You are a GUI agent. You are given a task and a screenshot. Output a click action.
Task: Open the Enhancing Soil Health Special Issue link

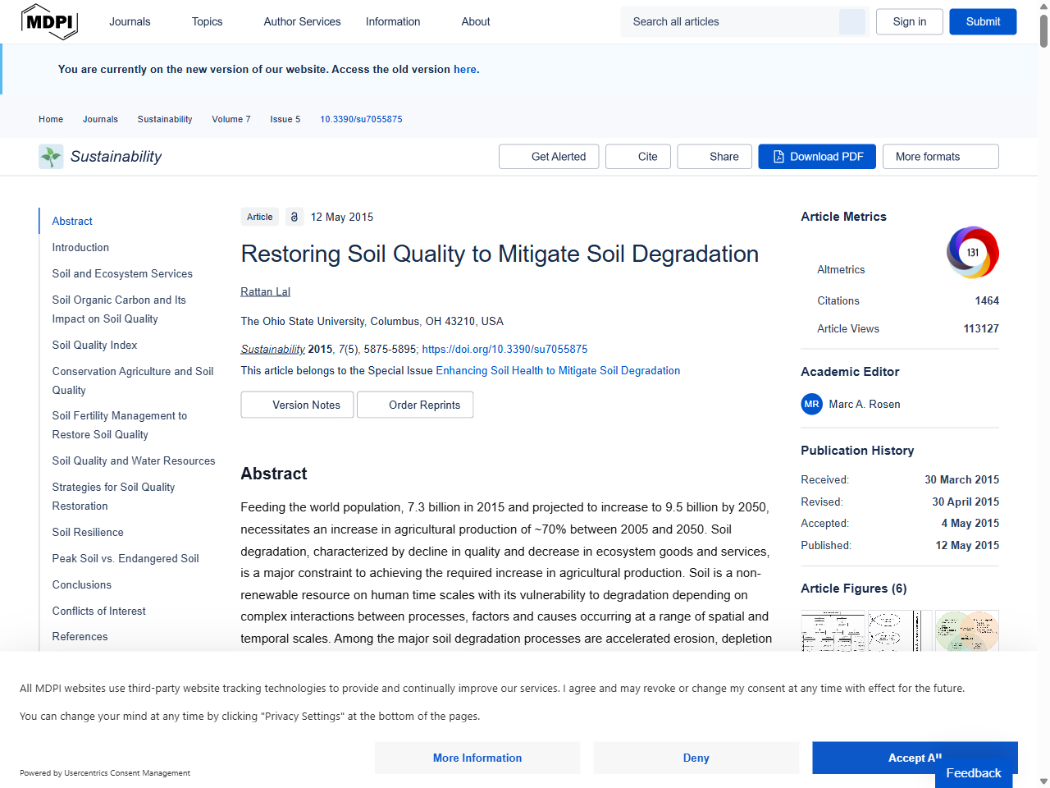coord(557,370)
